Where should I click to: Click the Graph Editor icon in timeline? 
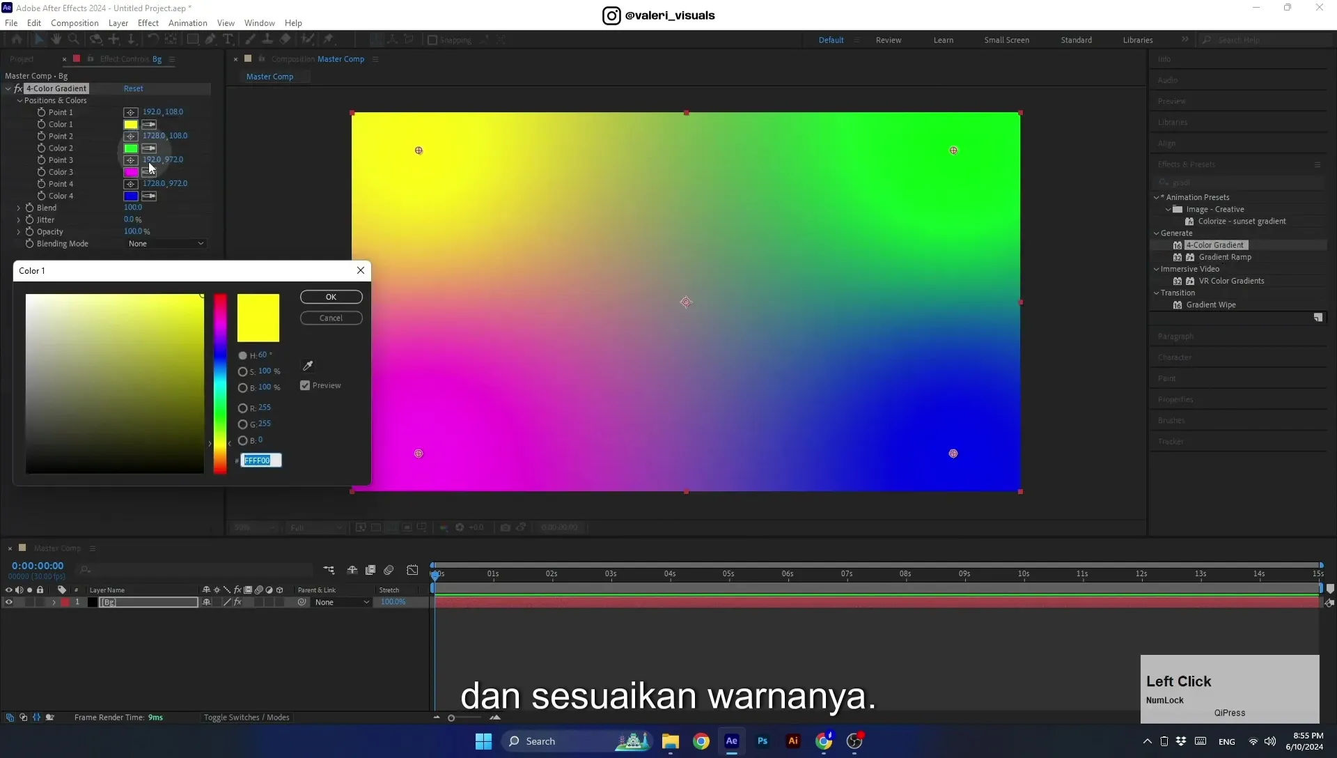(x=412, y=570)
